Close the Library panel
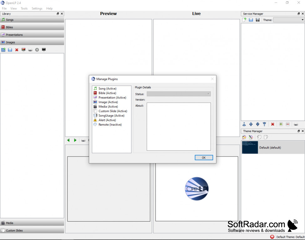This screenshot has width=305, height=240. (x=62, y=14)
